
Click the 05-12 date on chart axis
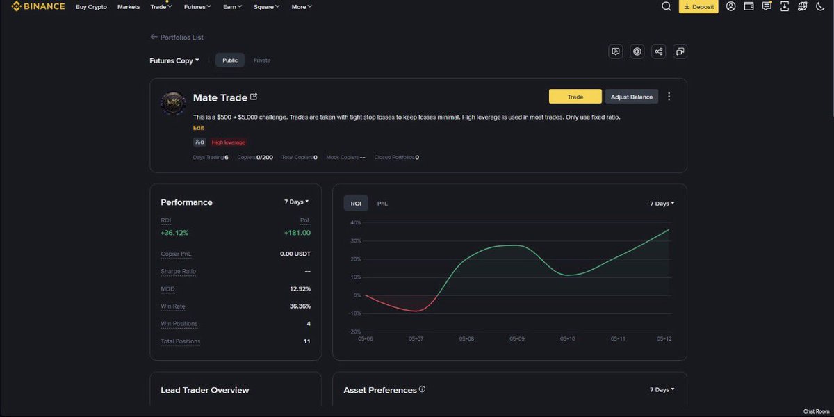(665, 338)
